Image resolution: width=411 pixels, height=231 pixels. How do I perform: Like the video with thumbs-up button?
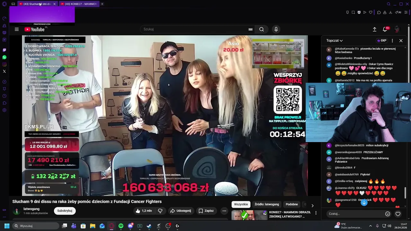[144, 211]
